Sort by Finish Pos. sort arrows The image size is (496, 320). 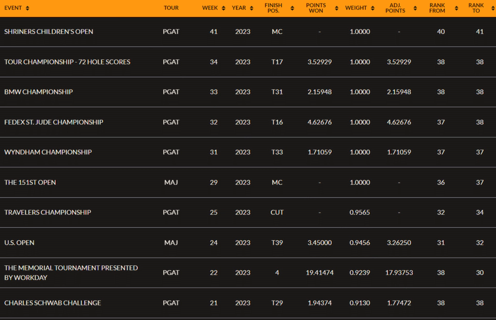(292, 8)
